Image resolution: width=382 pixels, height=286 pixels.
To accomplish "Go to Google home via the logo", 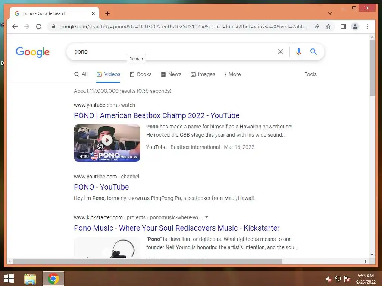I will 33,52.
